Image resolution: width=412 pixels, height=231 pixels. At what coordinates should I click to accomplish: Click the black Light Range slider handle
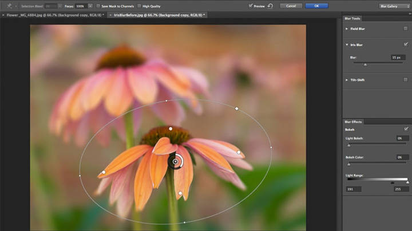point(393,183)
